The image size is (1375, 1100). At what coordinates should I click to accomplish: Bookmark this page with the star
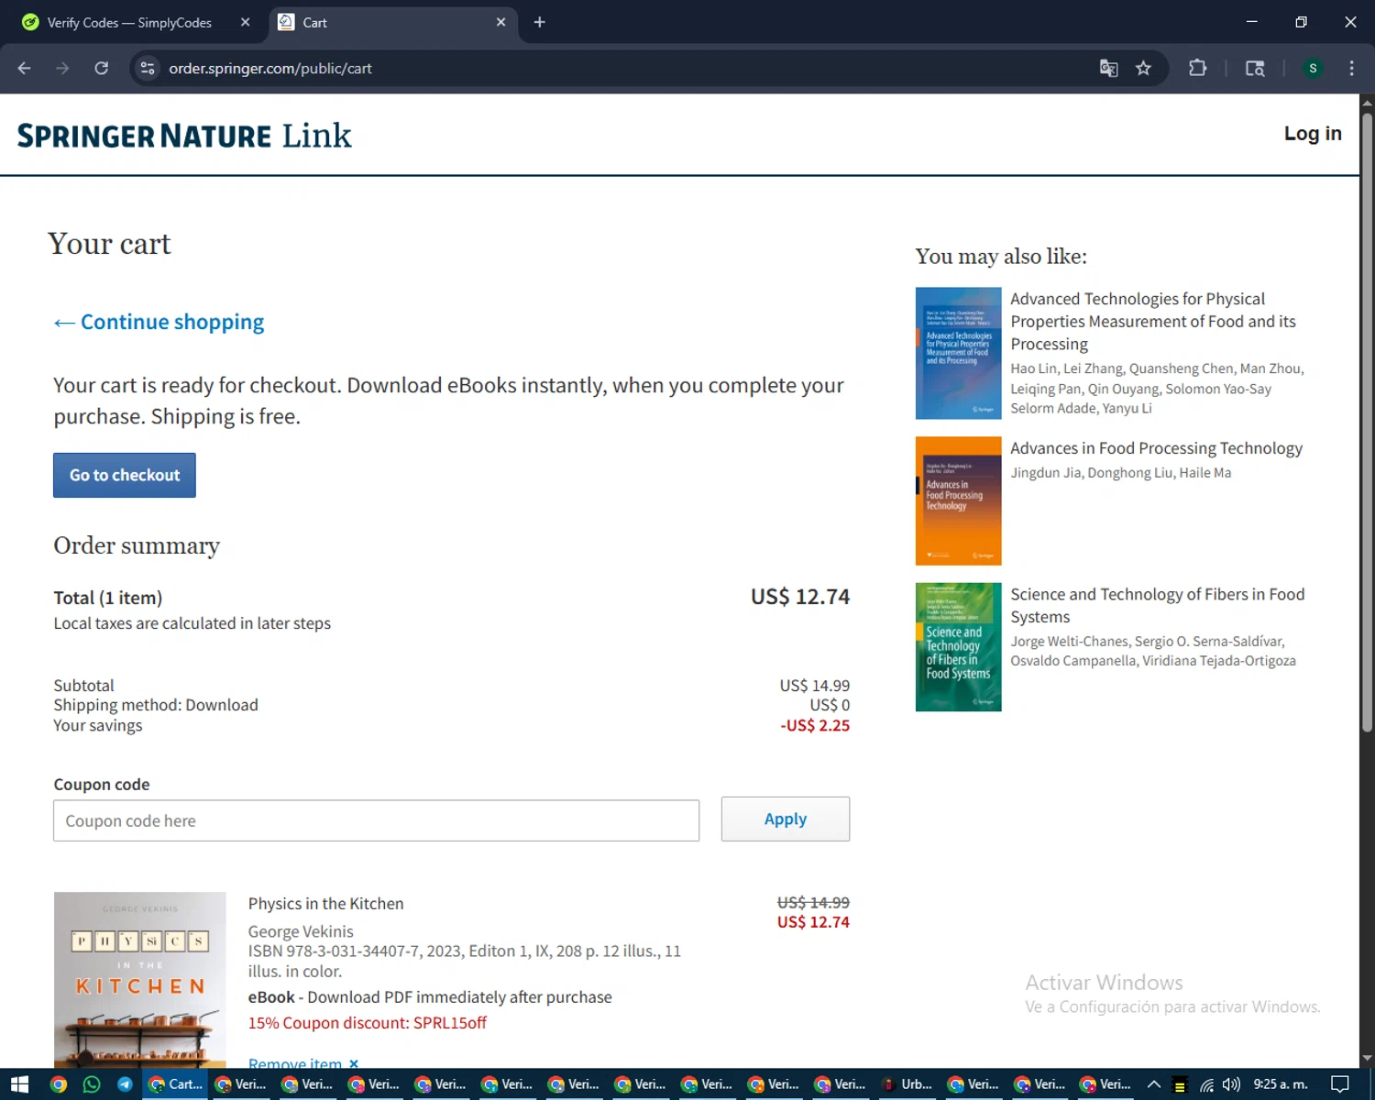tap(1143, 68)
